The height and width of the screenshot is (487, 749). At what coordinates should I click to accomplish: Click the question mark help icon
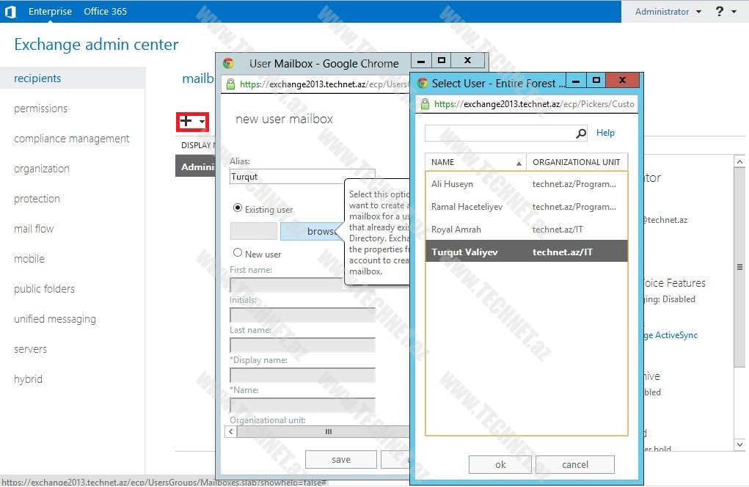(x=719, y=12)
